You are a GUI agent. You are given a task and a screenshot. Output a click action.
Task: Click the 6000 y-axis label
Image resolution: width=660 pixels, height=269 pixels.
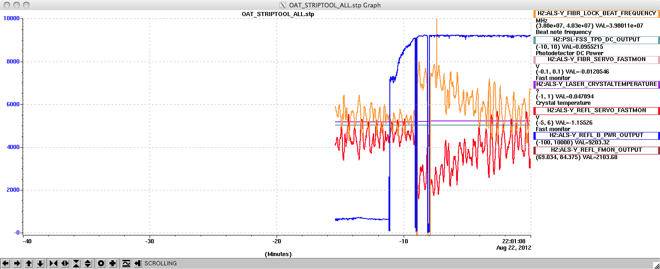(13, 104)
